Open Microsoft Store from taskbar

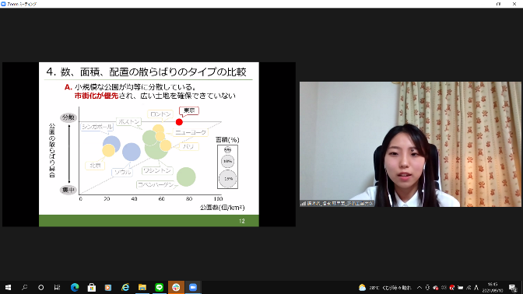[x=91, y=287]
